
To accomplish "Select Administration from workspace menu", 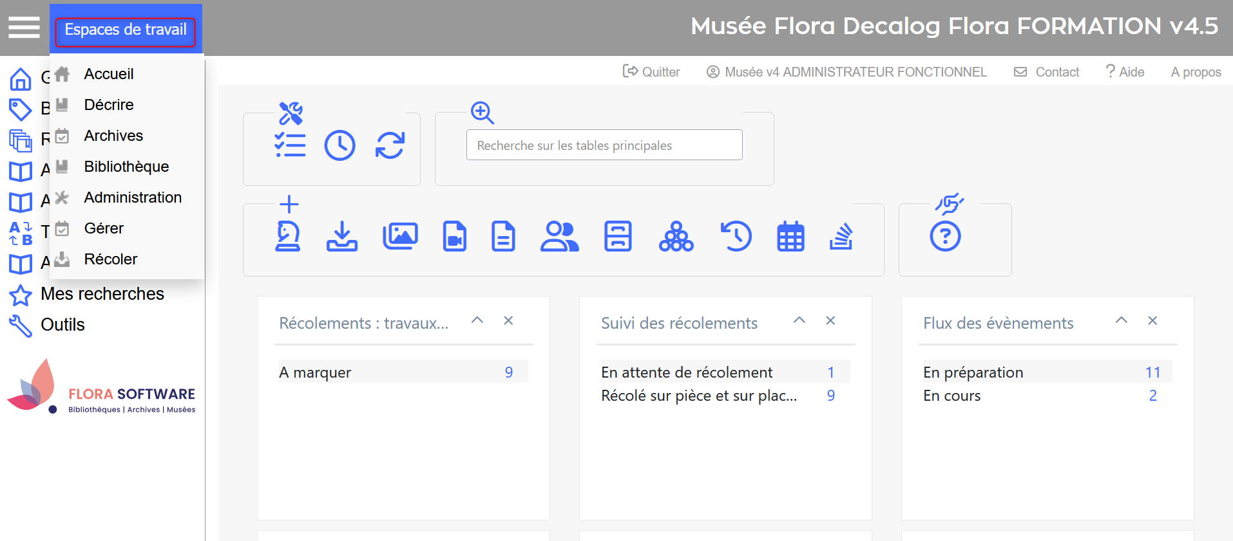I will pos(133,197).
